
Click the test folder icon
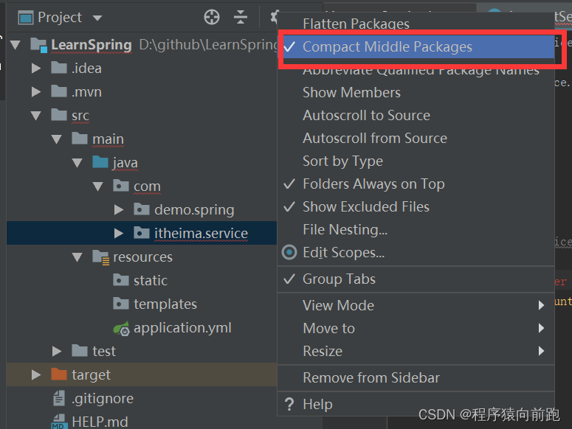[x=80, y=351]
